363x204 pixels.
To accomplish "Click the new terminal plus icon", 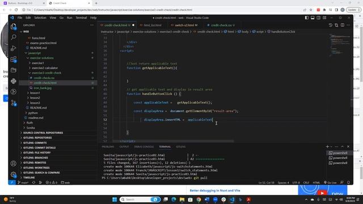I will coord(327,147).
